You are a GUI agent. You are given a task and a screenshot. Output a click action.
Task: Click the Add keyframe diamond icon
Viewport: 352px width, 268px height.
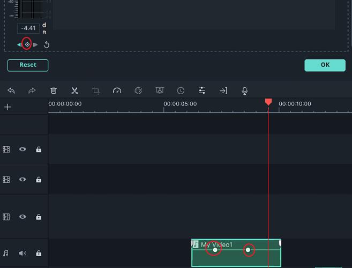tap(27, 44)
